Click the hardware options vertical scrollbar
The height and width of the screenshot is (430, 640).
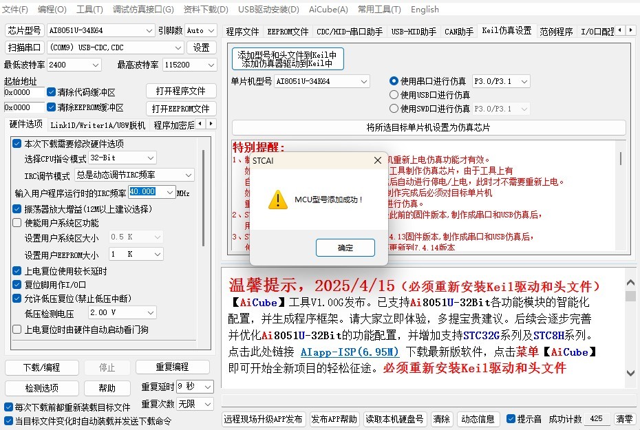pos(203,198)
